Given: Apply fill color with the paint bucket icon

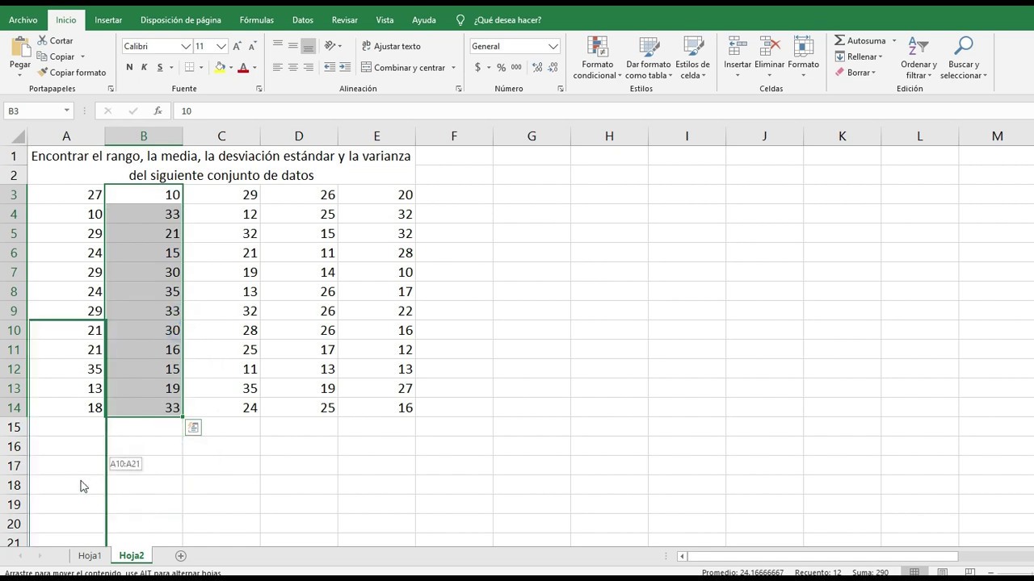Looking at the screenshot, I should click(x=220, y=67).
